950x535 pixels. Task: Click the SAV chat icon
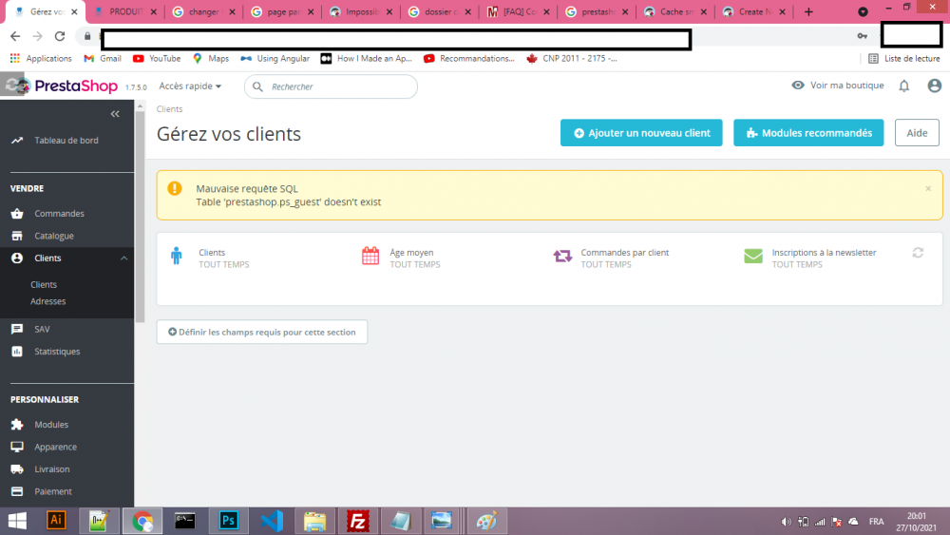[17, 329]
